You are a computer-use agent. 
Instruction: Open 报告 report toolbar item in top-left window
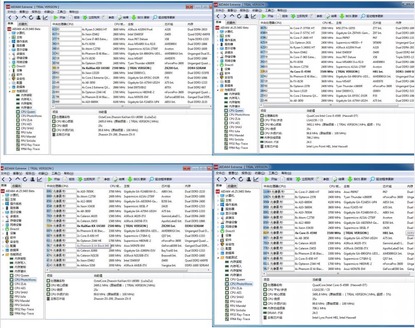tap(74, 18)
